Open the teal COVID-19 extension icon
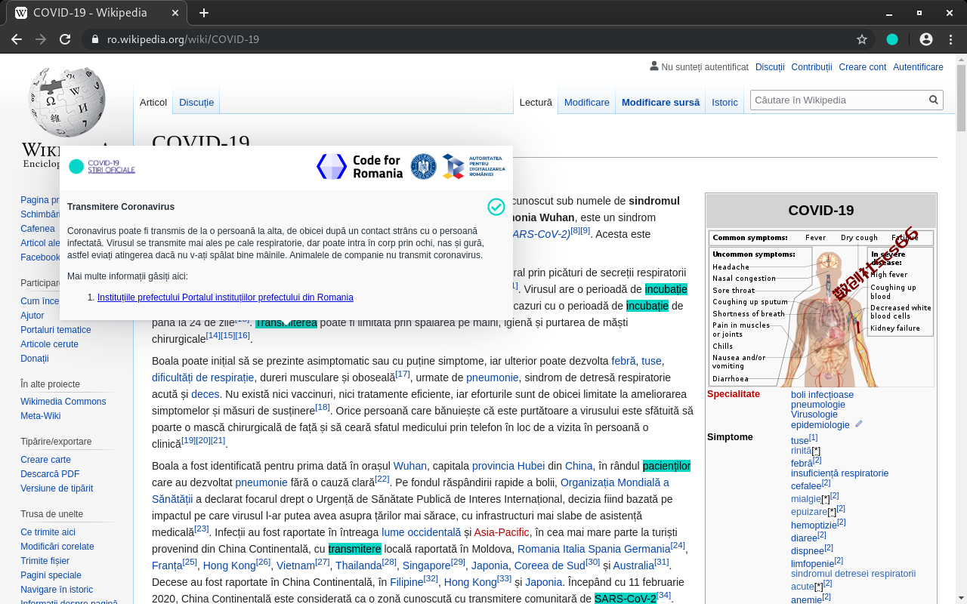The image size is (967, 604). coord(892,39)
